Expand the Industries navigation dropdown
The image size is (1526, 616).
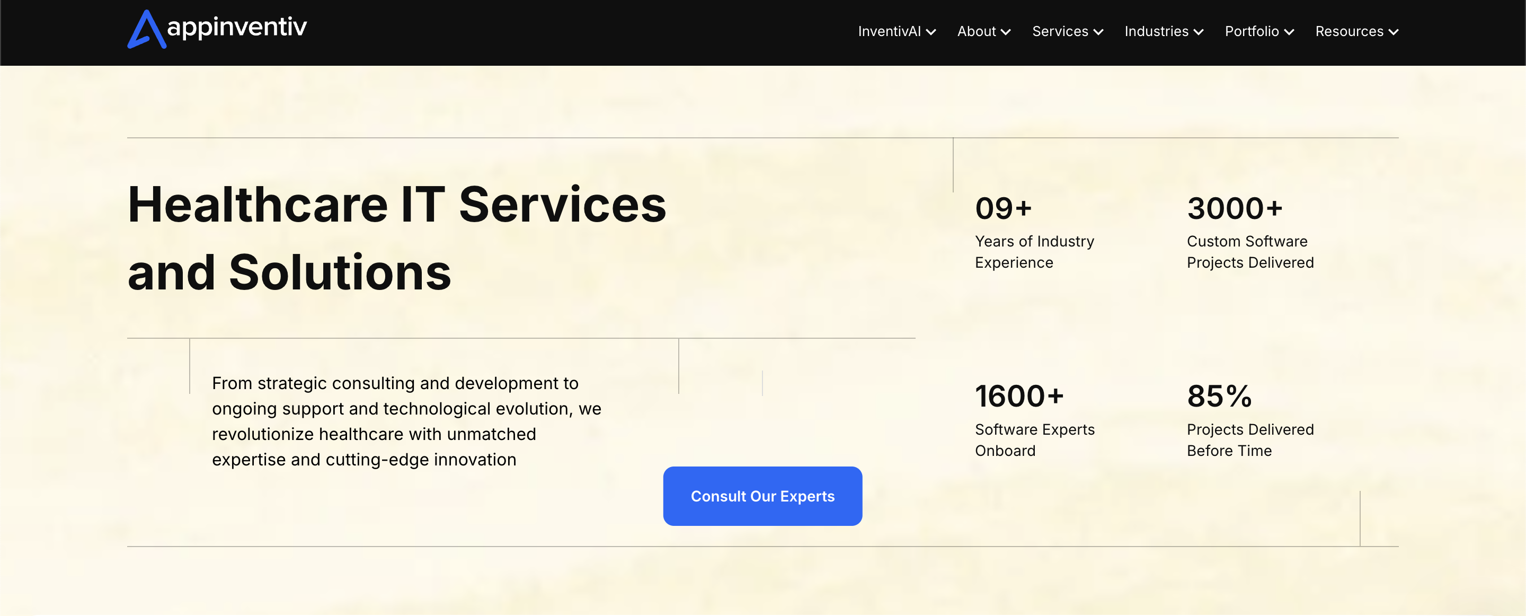coord(1156,31)
